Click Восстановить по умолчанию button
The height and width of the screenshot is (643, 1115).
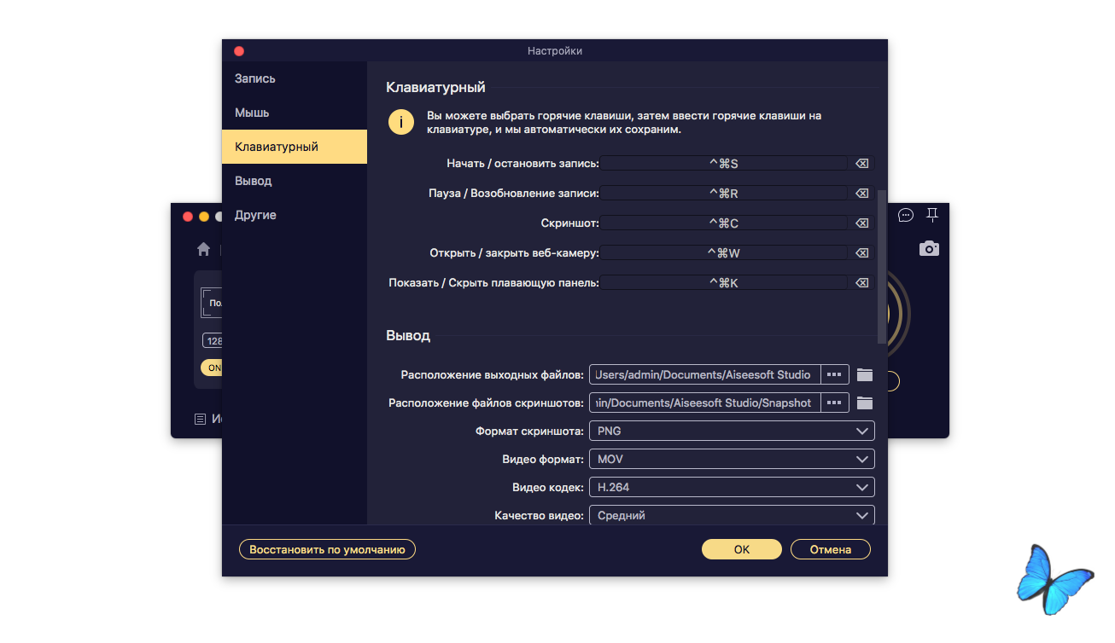pos(327,550)
